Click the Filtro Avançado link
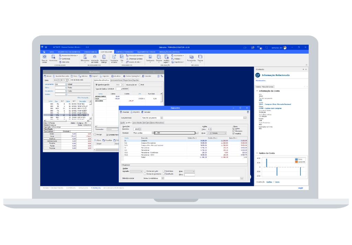 coord(84,98)
